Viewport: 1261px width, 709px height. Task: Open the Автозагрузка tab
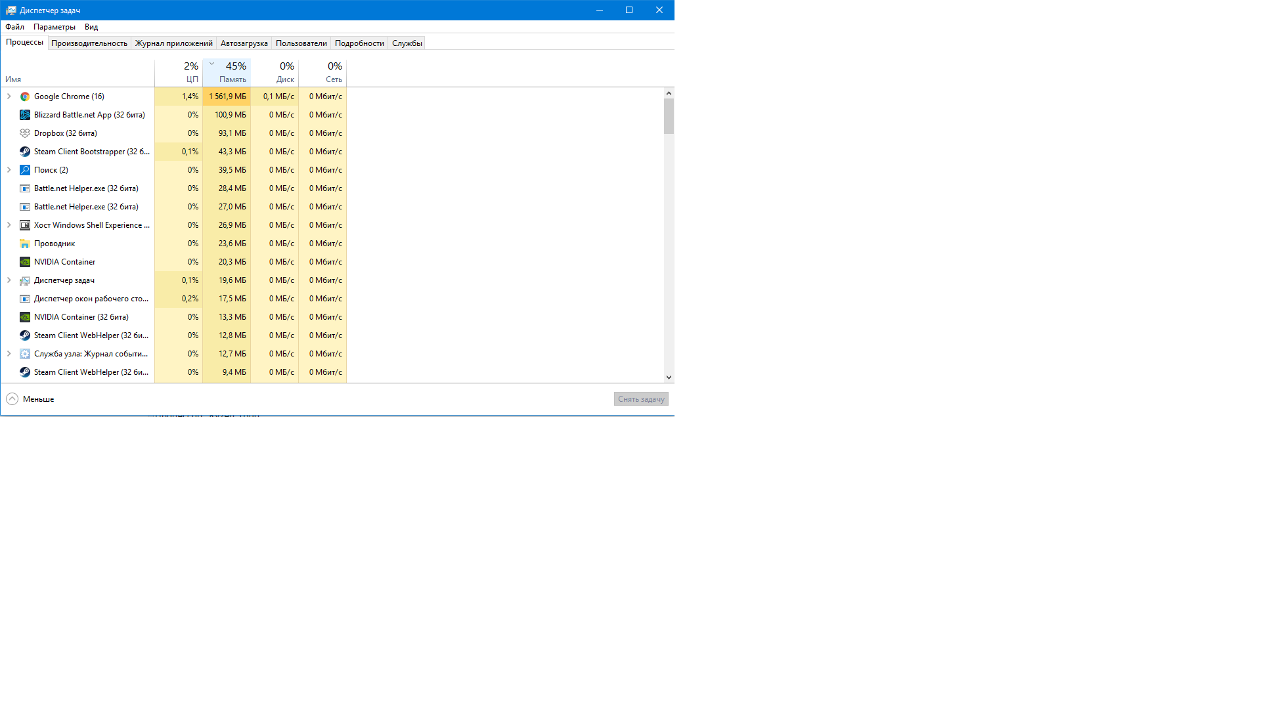[x=244, y=43]
